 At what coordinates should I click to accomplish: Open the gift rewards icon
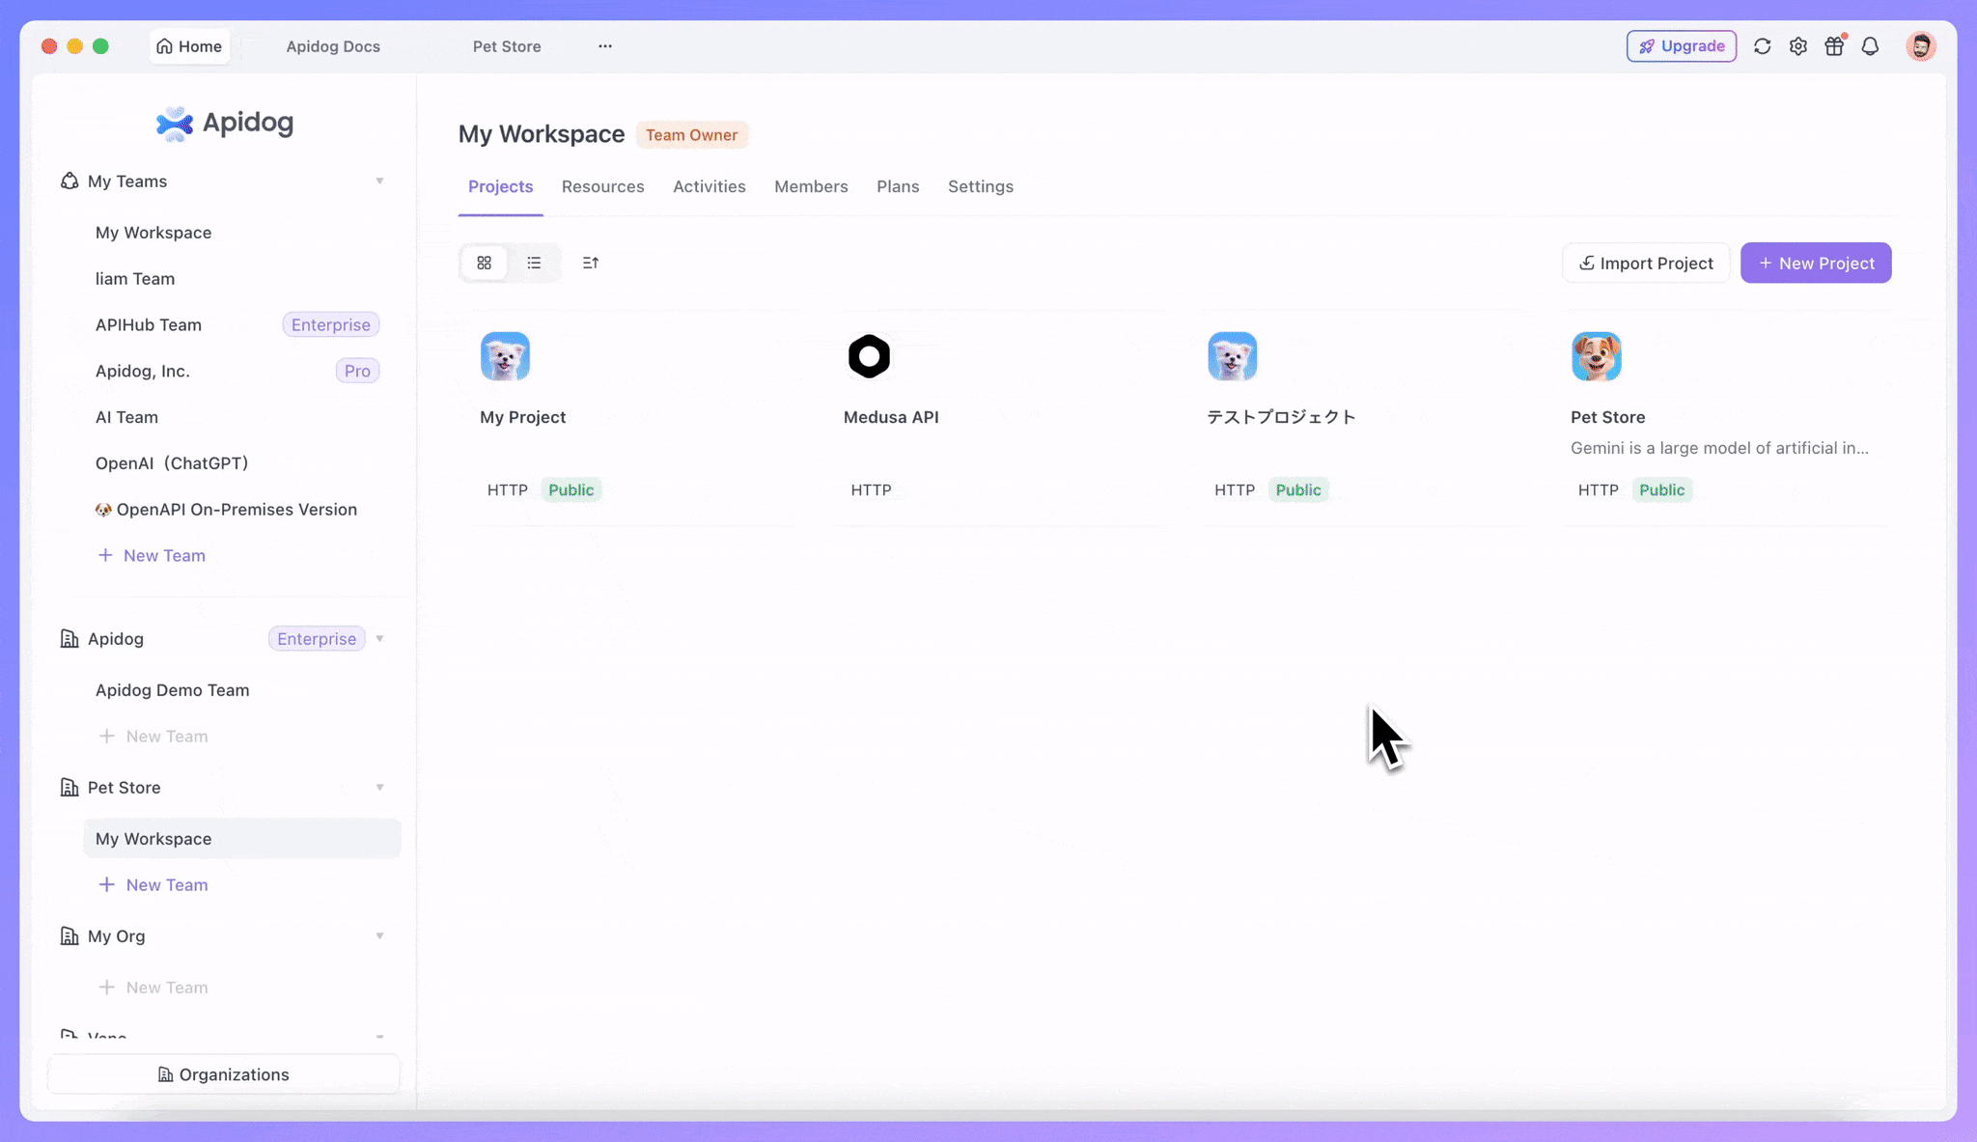[x=1834, y=46]
